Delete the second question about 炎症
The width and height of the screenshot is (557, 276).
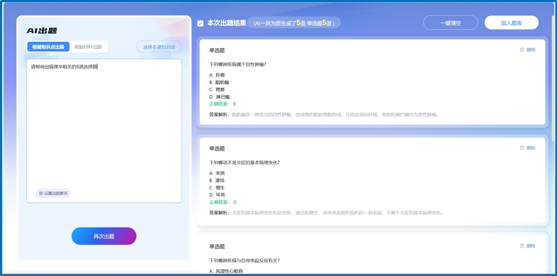click(x=527, y=148)
